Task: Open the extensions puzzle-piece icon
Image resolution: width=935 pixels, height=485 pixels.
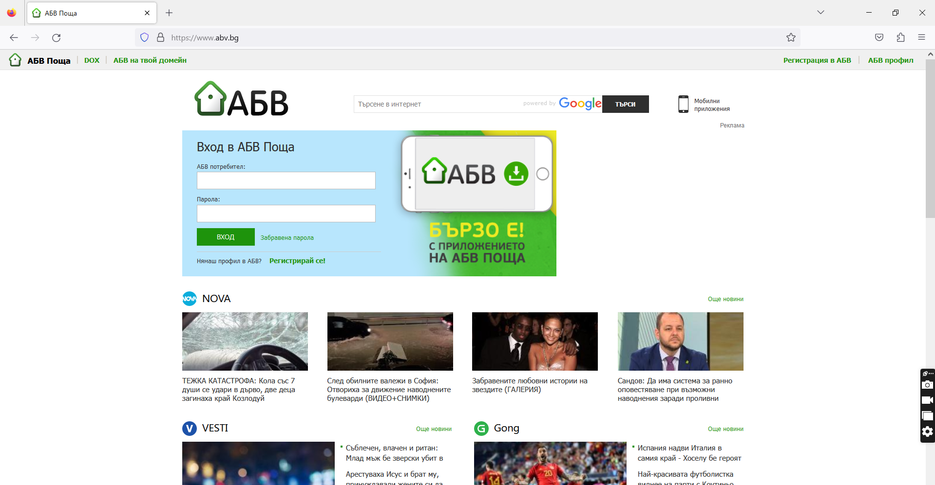Action: pos(900,37)
